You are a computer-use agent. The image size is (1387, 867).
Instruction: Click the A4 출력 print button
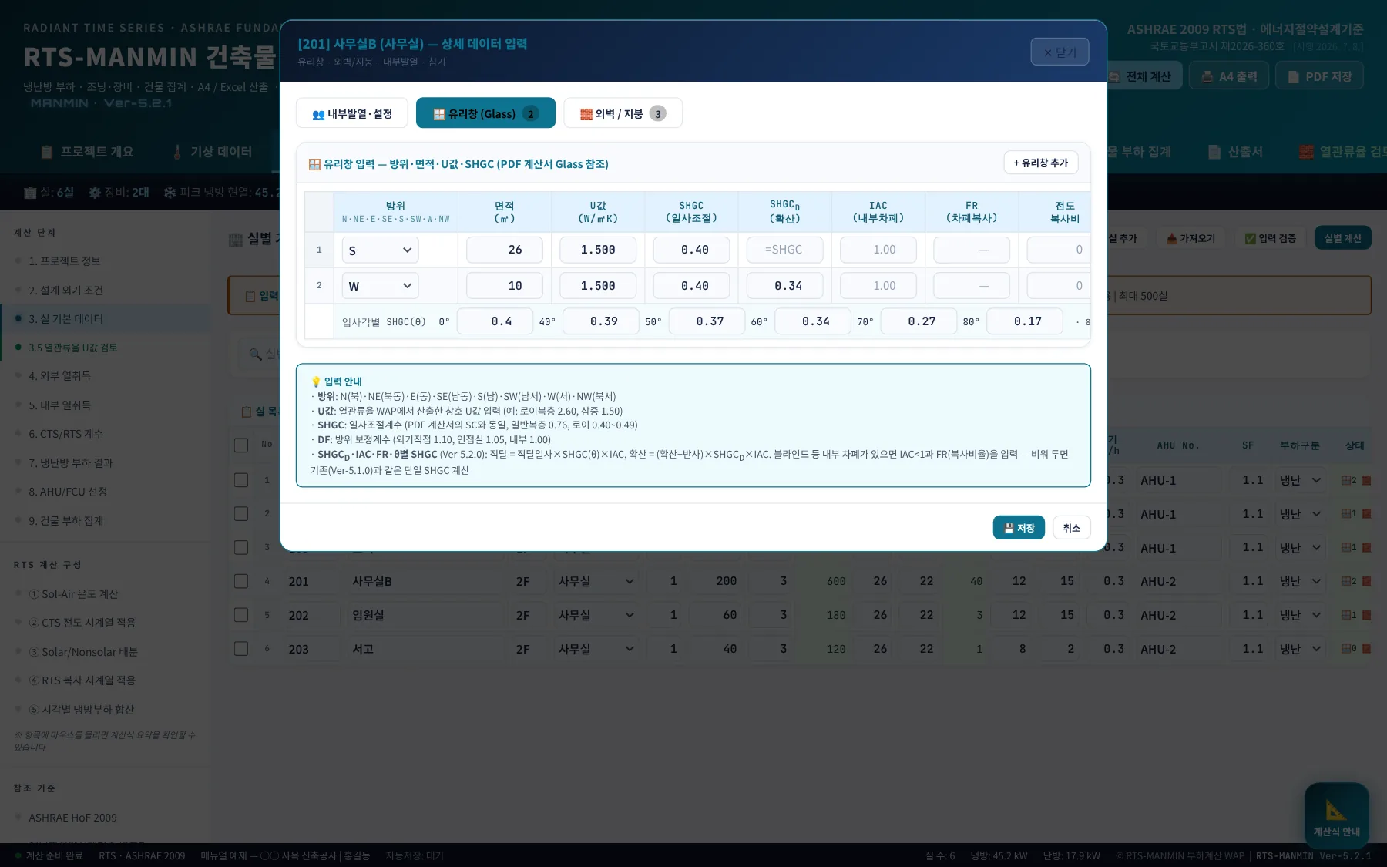click(1229, 76)
